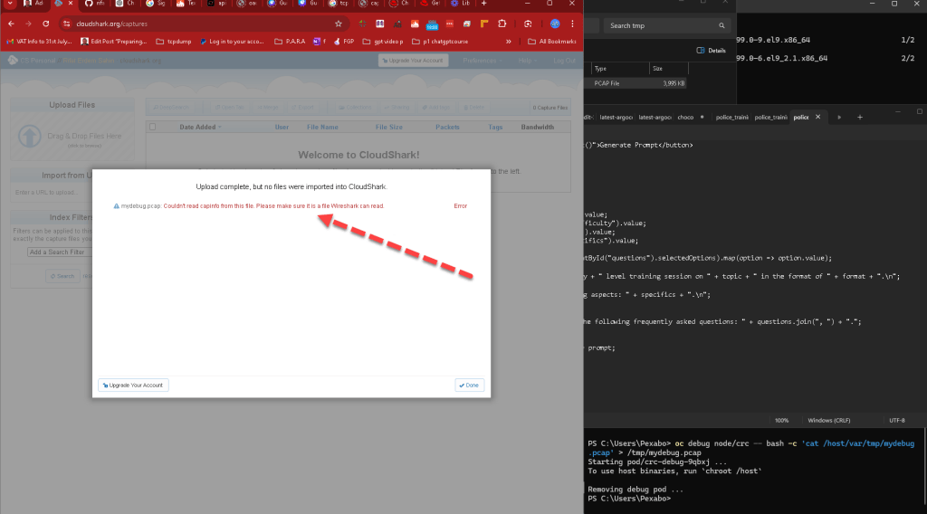Click the 'Couldn't read capinfo' error message
This screenshot has height=514, width=927.
[x=273, y=206]
